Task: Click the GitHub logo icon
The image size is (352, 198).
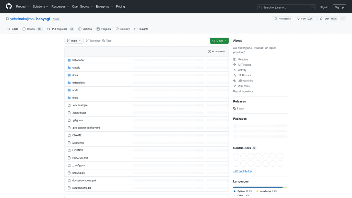Action: (9, 7)
